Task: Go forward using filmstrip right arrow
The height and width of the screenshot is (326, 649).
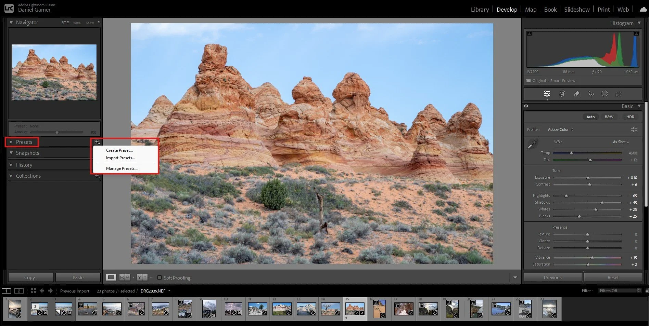Action: click(50, 290)
